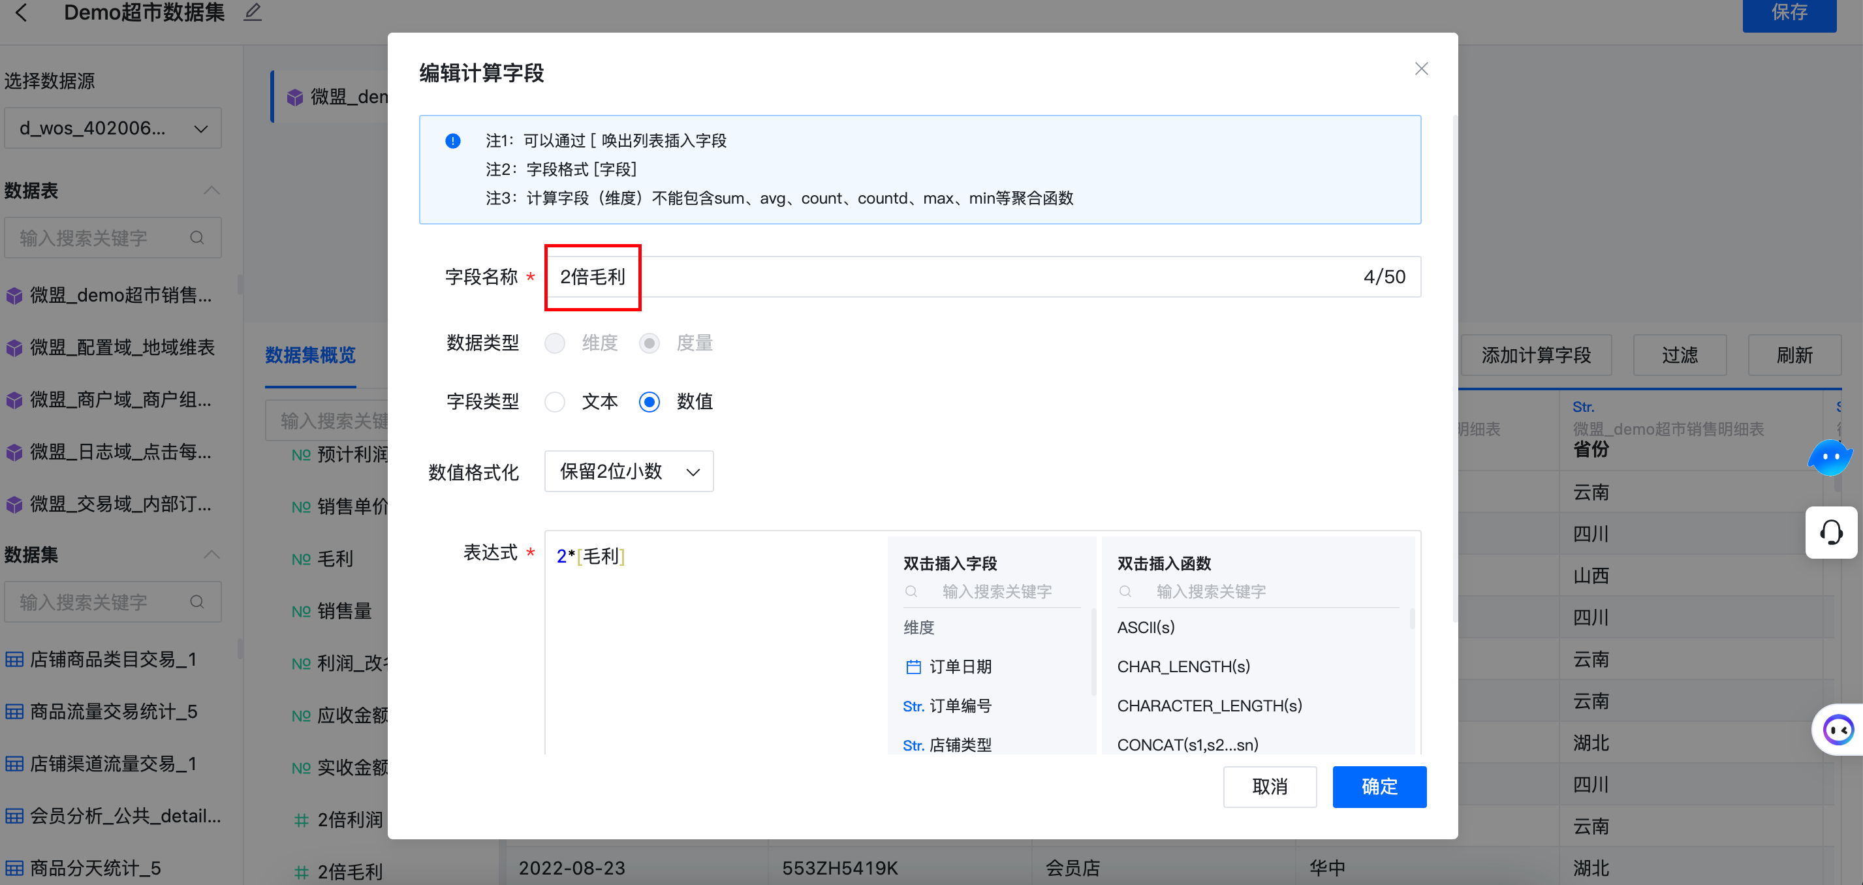
Task: Click into the expression editor area
Action: (716, 644)
